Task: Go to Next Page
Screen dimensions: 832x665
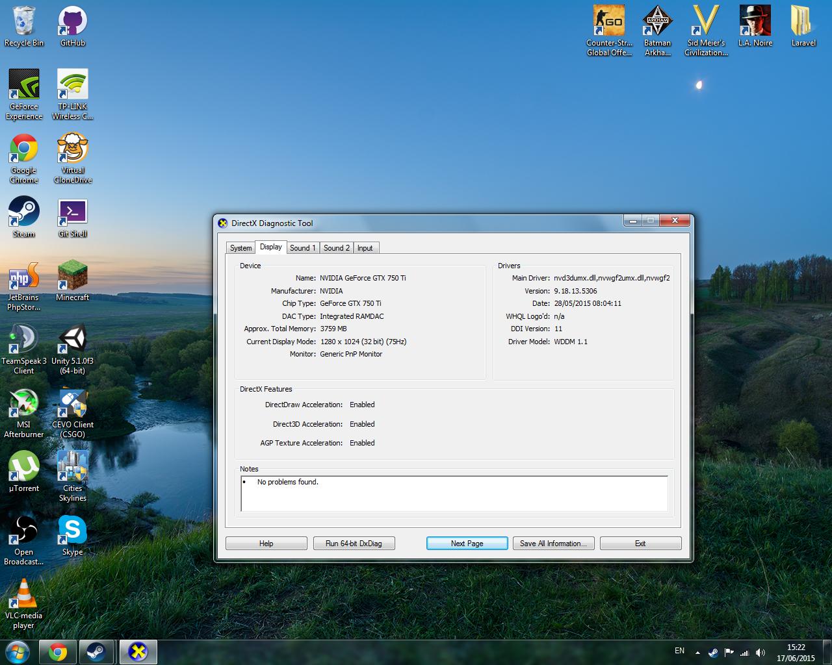Action: click(x=467, y=544)
